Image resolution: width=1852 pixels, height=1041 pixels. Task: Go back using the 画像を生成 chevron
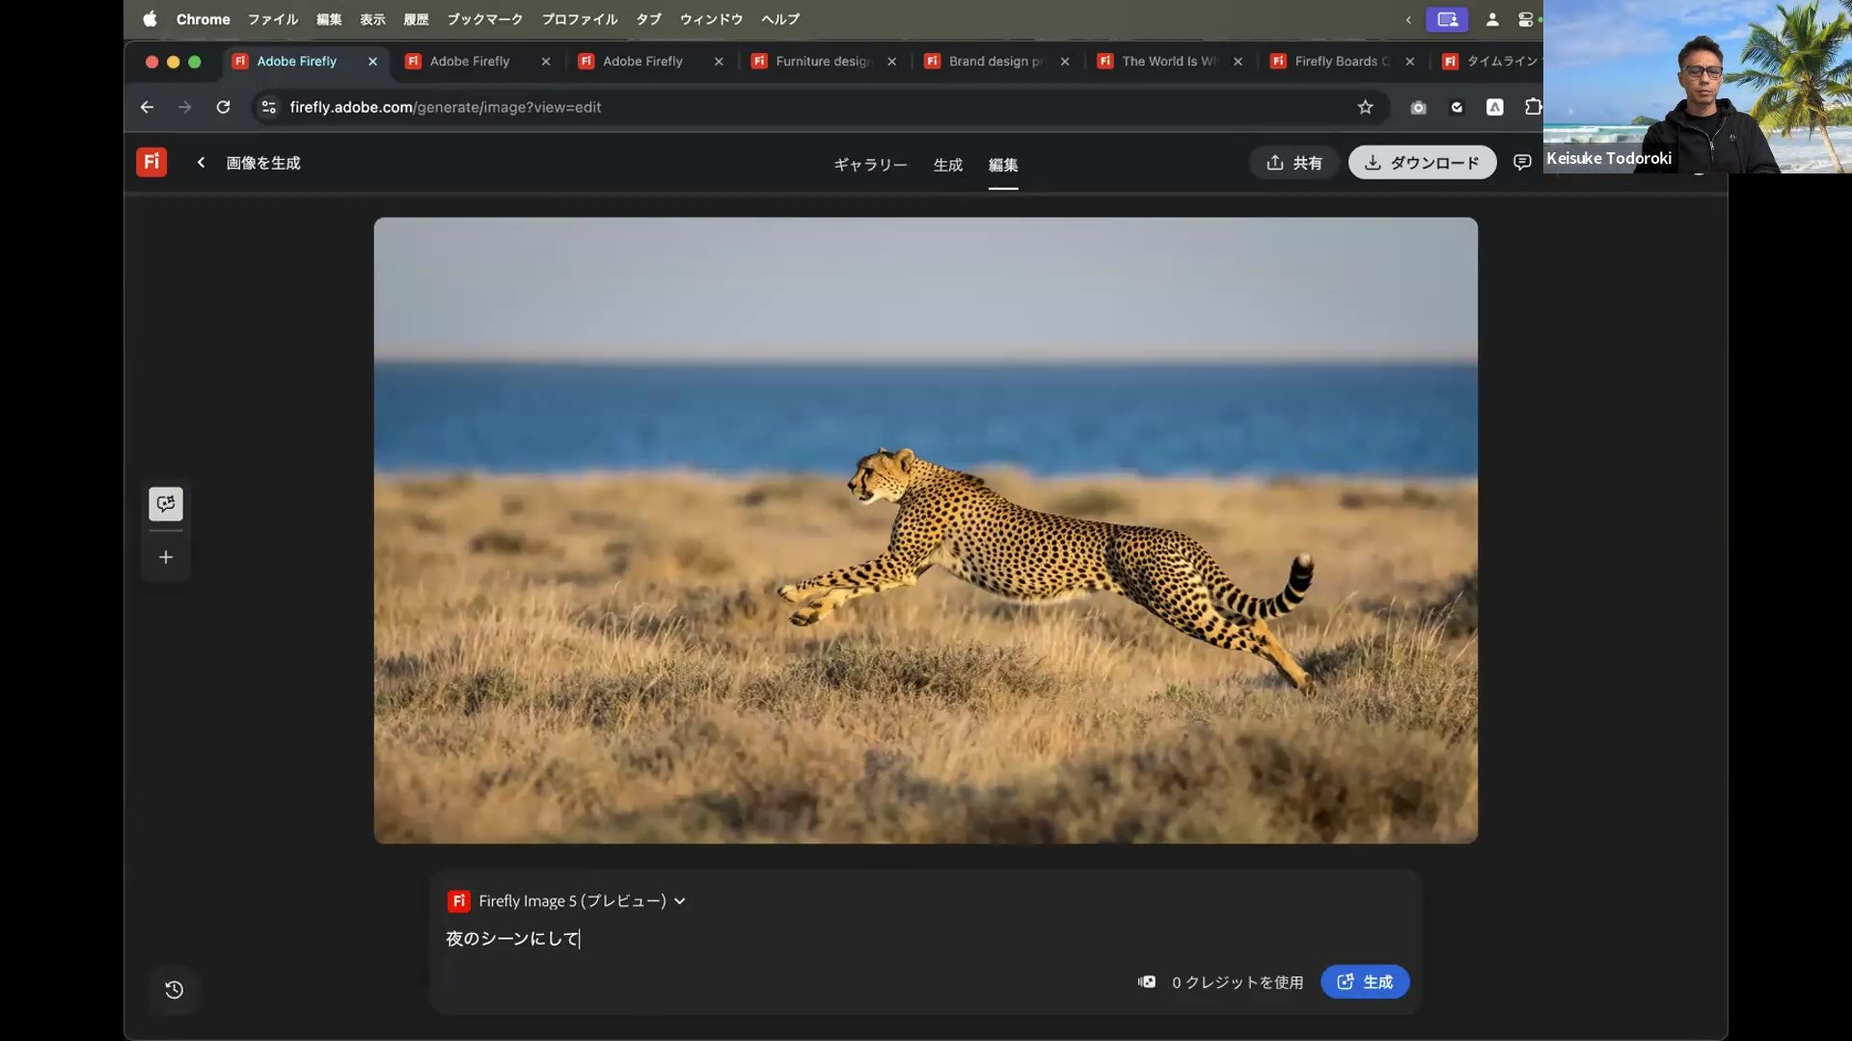(201, 162)
